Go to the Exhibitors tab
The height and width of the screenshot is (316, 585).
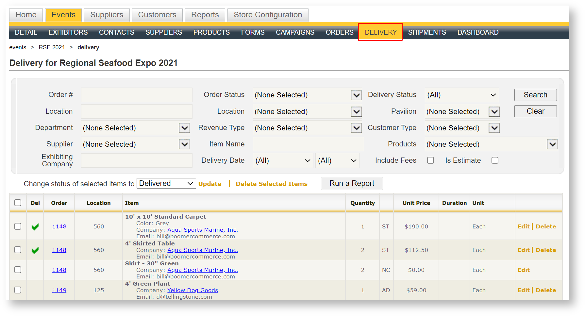click(x=68, y=32)
